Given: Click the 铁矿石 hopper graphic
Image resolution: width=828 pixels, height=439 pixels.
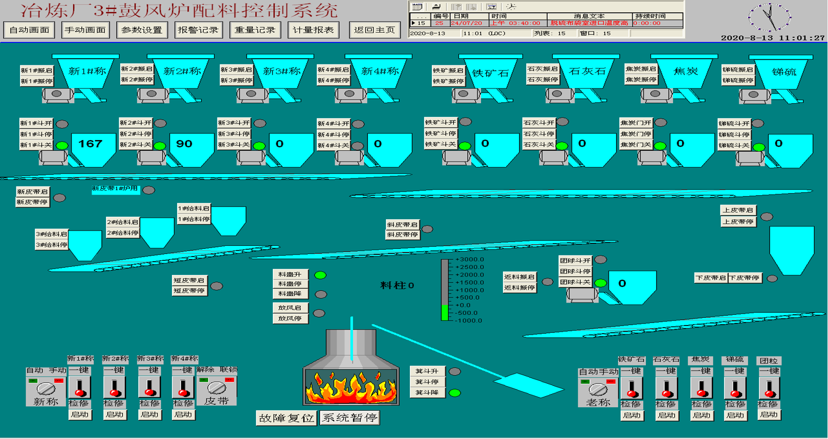Looking at the screenshot, I should pyautogui.click(x=490, y=72).
